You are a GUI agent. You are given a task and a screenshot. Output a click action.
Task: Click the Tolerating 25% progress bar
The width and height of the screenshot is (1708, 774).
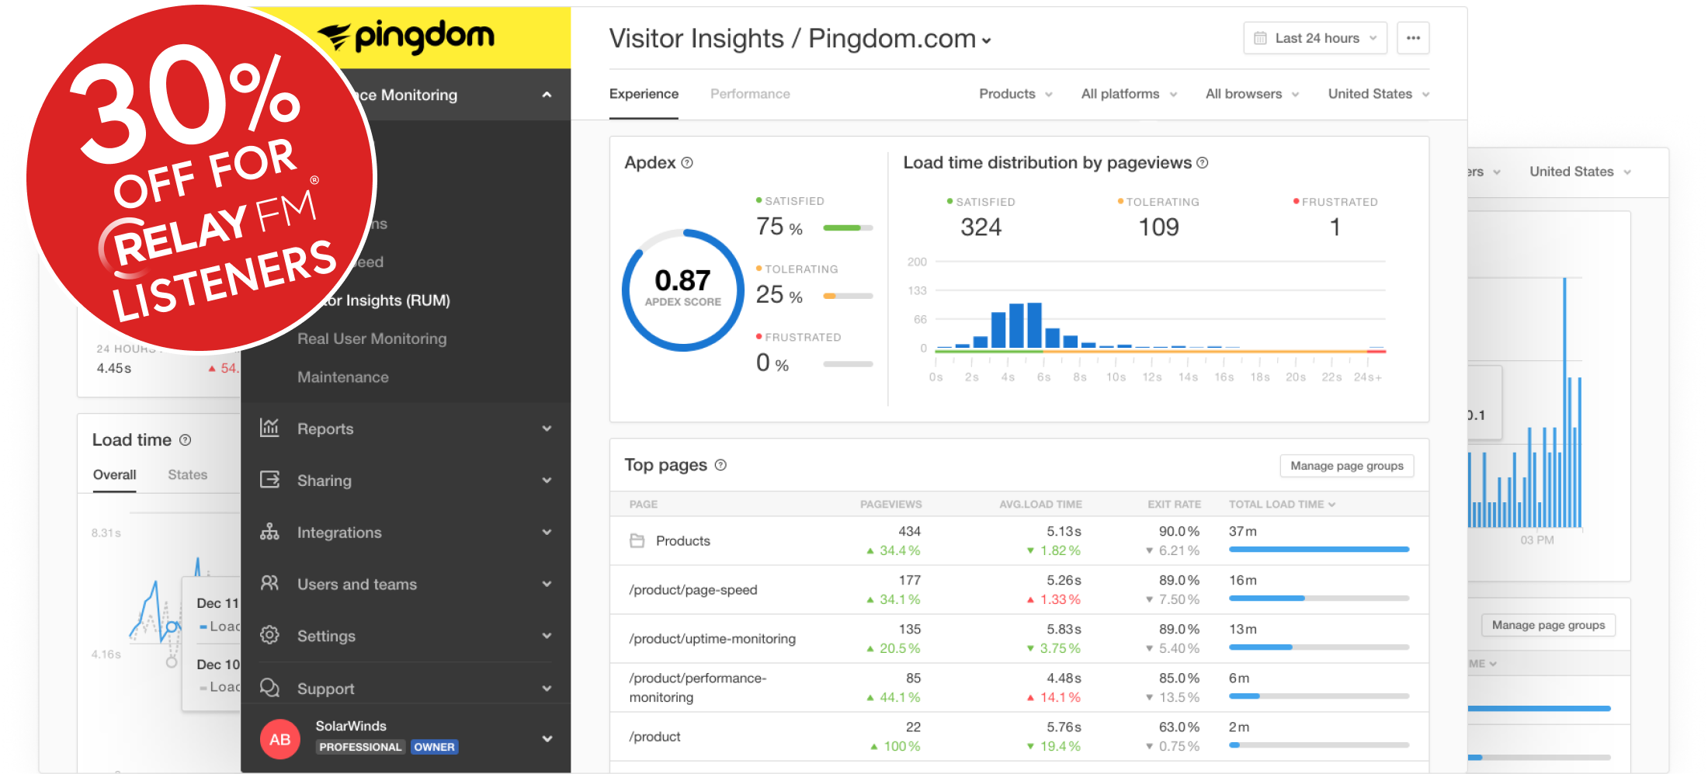(848, 296)
